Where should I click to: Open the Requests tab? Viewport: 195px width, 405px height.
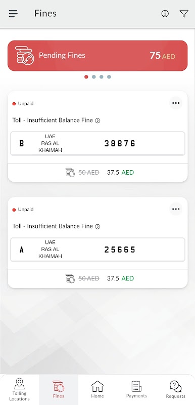click(x=175, y=389)
